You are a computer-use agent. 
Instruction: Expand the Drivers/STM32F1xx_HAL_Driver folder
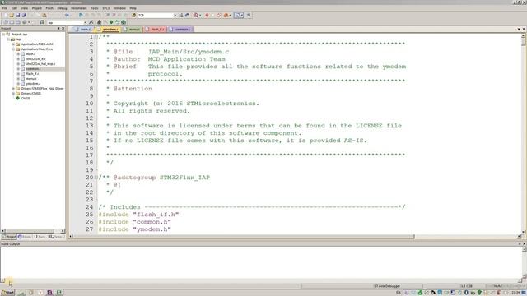(13, 89)
